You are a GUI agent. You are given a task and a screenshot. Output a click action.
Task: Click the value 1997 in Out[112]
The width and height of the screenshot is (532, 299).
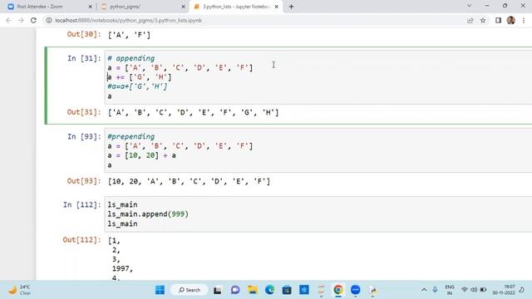[122, 268]
